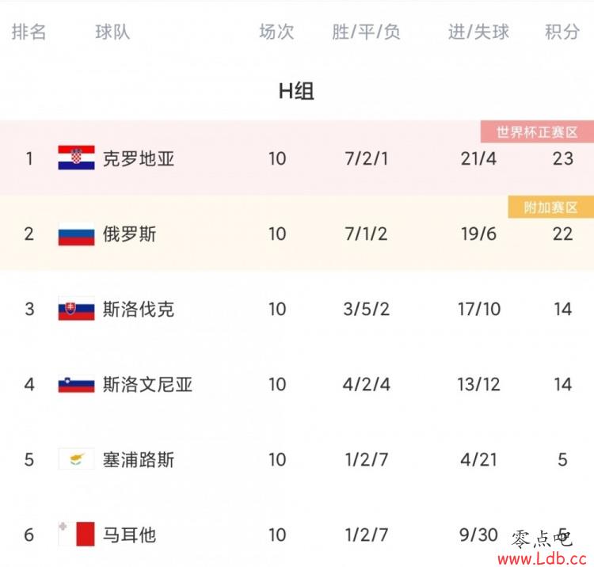The height and width of the screenshot is (567, 594).
Task: Select the Slovakia flag icon
Action: coord(76,308)
